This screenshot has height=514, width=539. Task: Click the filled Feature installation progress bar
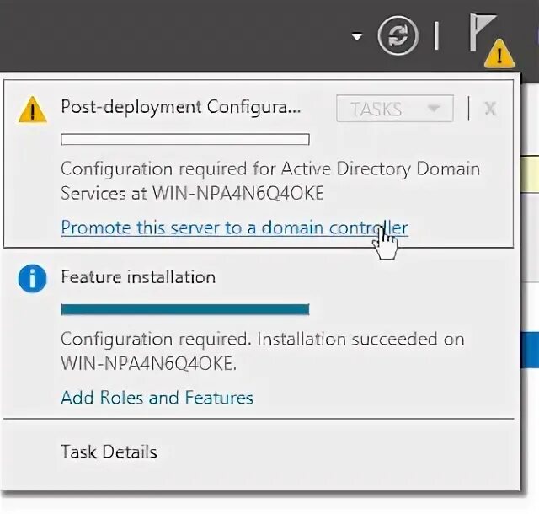185,309
